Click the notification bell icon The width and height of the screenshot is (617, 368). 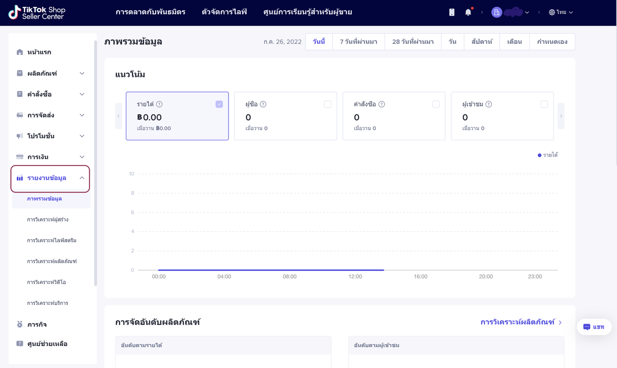click(x=468, y=13)
